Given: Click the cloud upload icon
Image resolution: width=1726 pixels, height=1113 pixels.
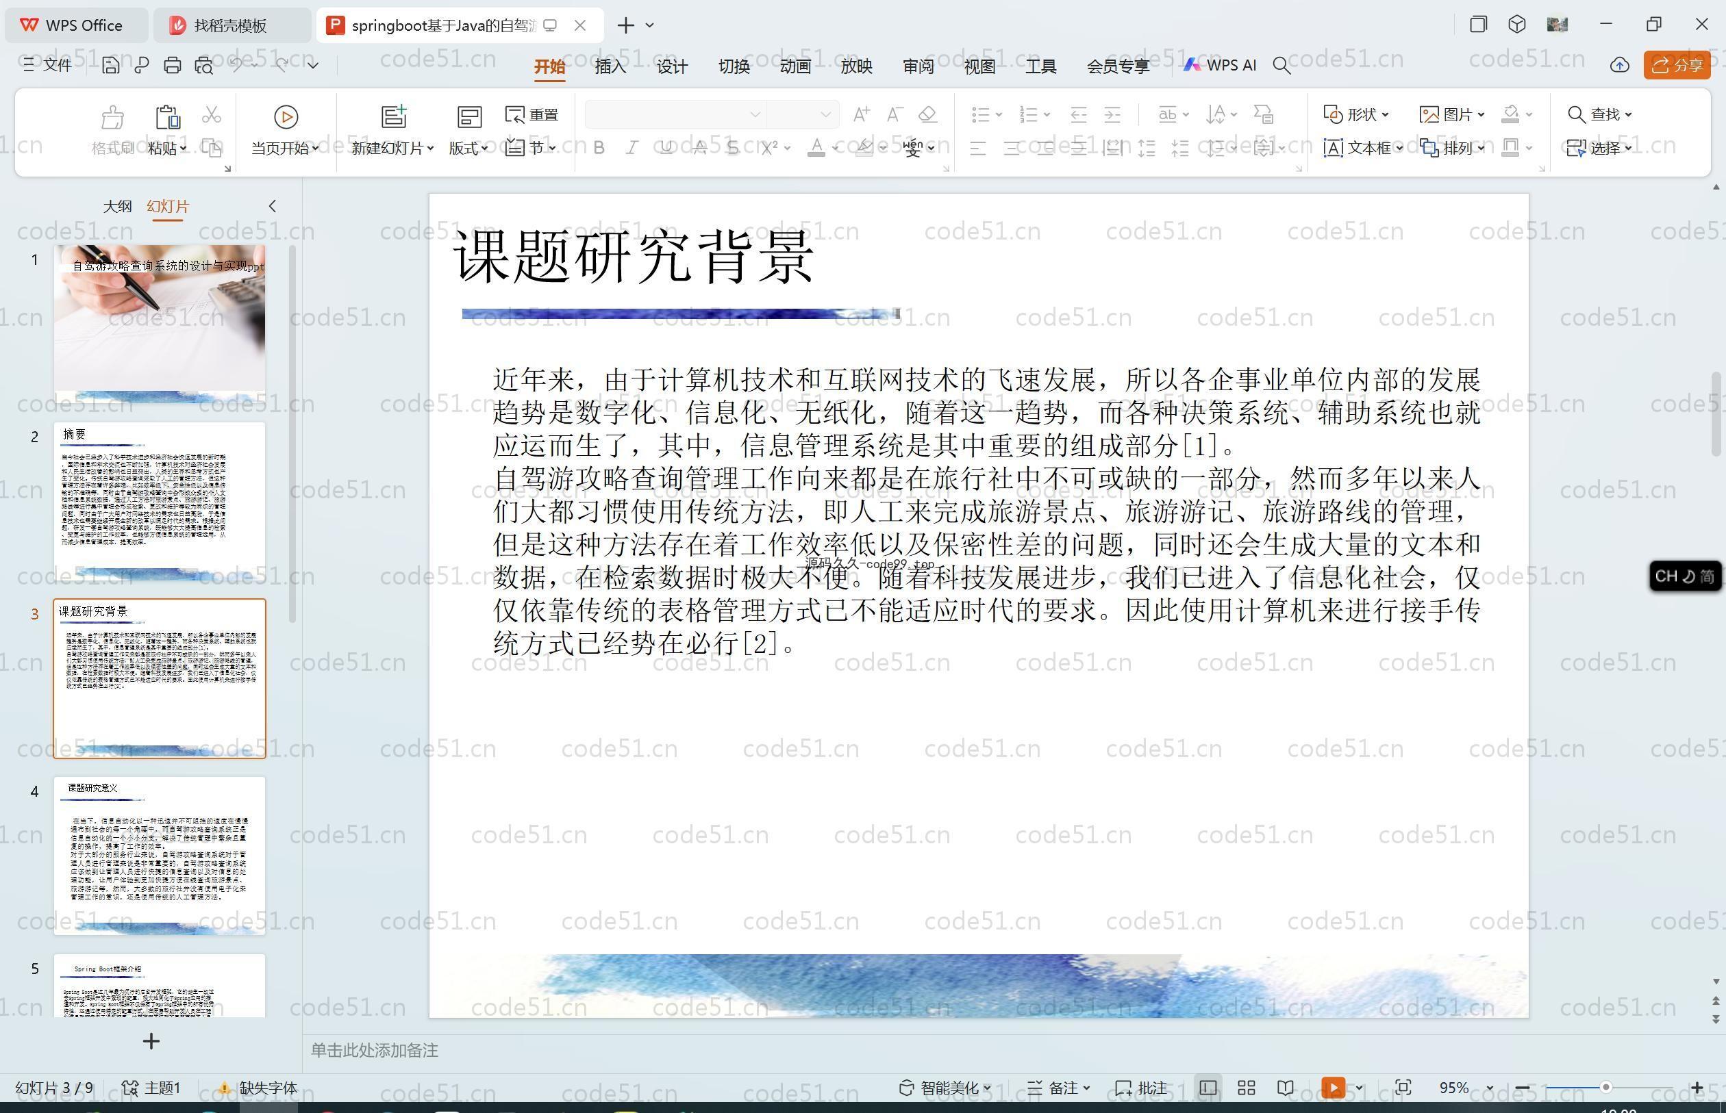Looking at the screenshot, I should 1620,66.
